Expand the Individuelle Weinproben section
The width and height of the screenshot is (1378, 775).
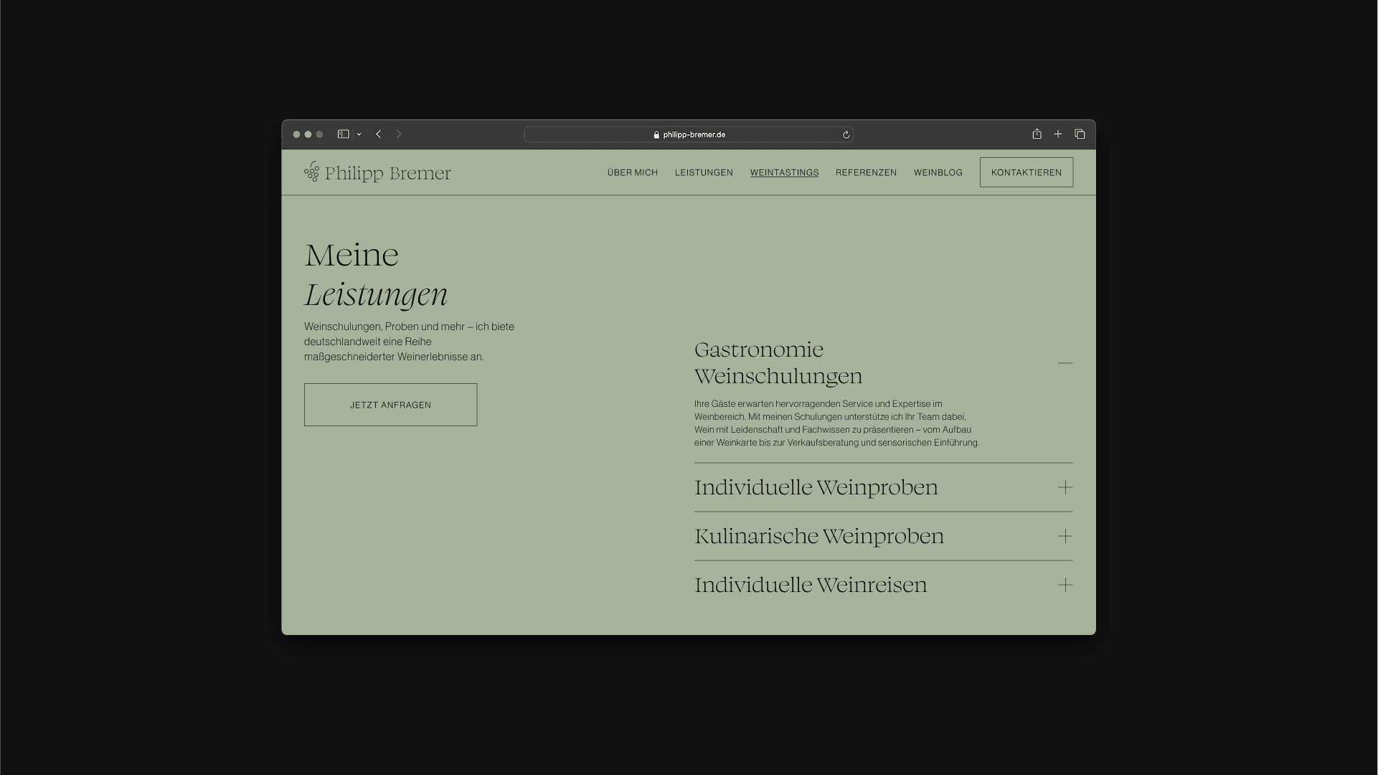pyautogui.click(x=1065, y=488)
